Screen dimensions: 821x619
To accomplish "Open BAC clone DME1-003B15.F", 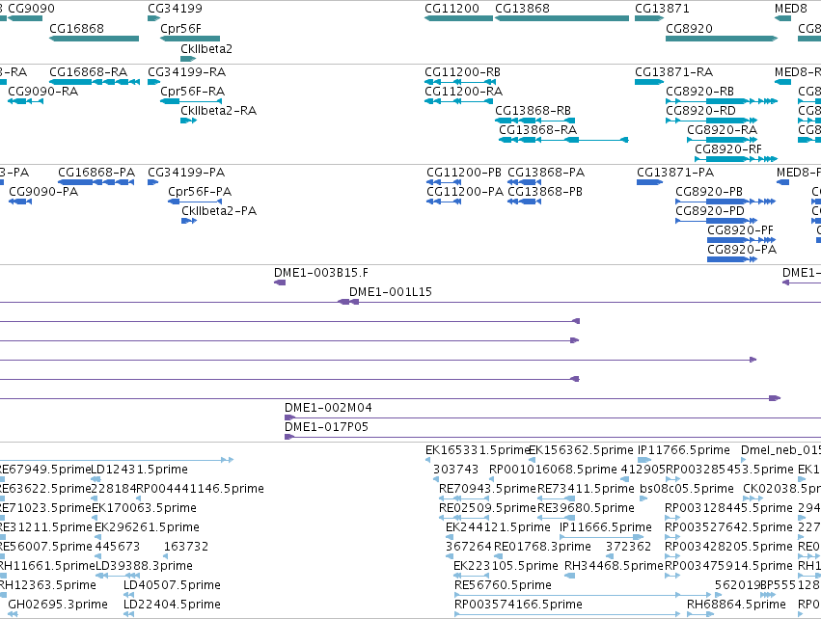I will coord(280,283).
